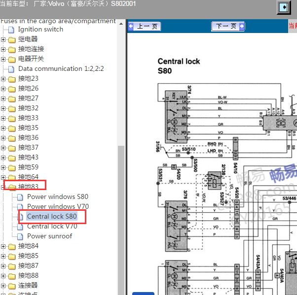Click the 连接器 folder icon
The height and width of the screenshot is (295, 297).
12,286
